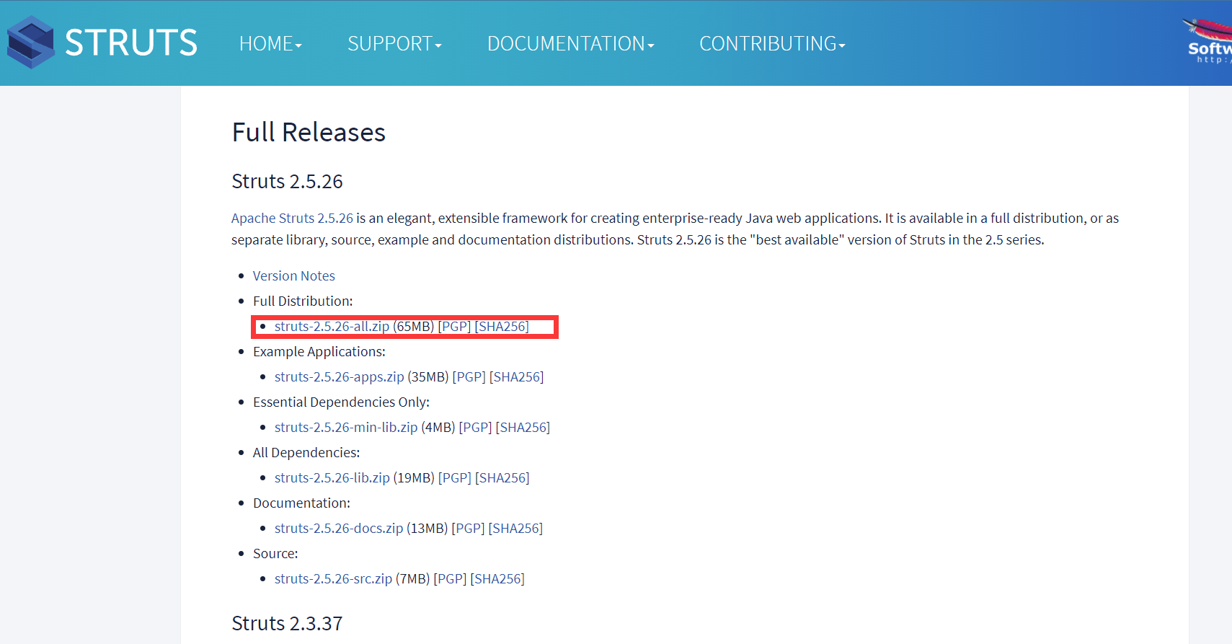Open the HOME dropdown menu
1232x644 pixels.
pos(270,44)
